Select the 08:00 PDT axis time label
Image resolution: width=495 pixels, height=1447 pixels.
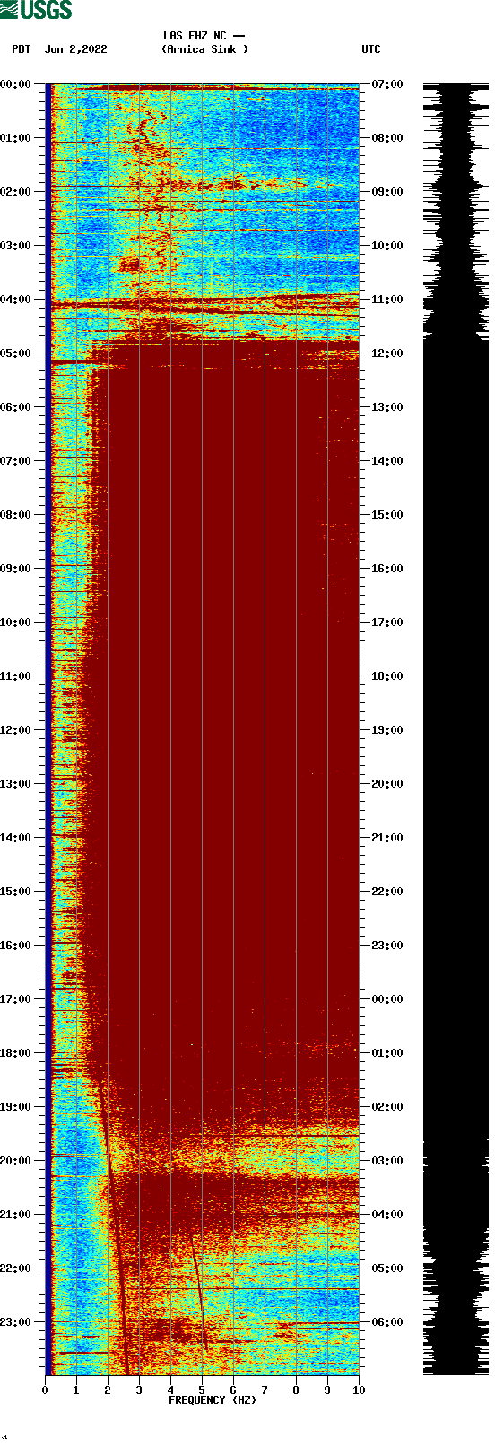tap(16, 515)
